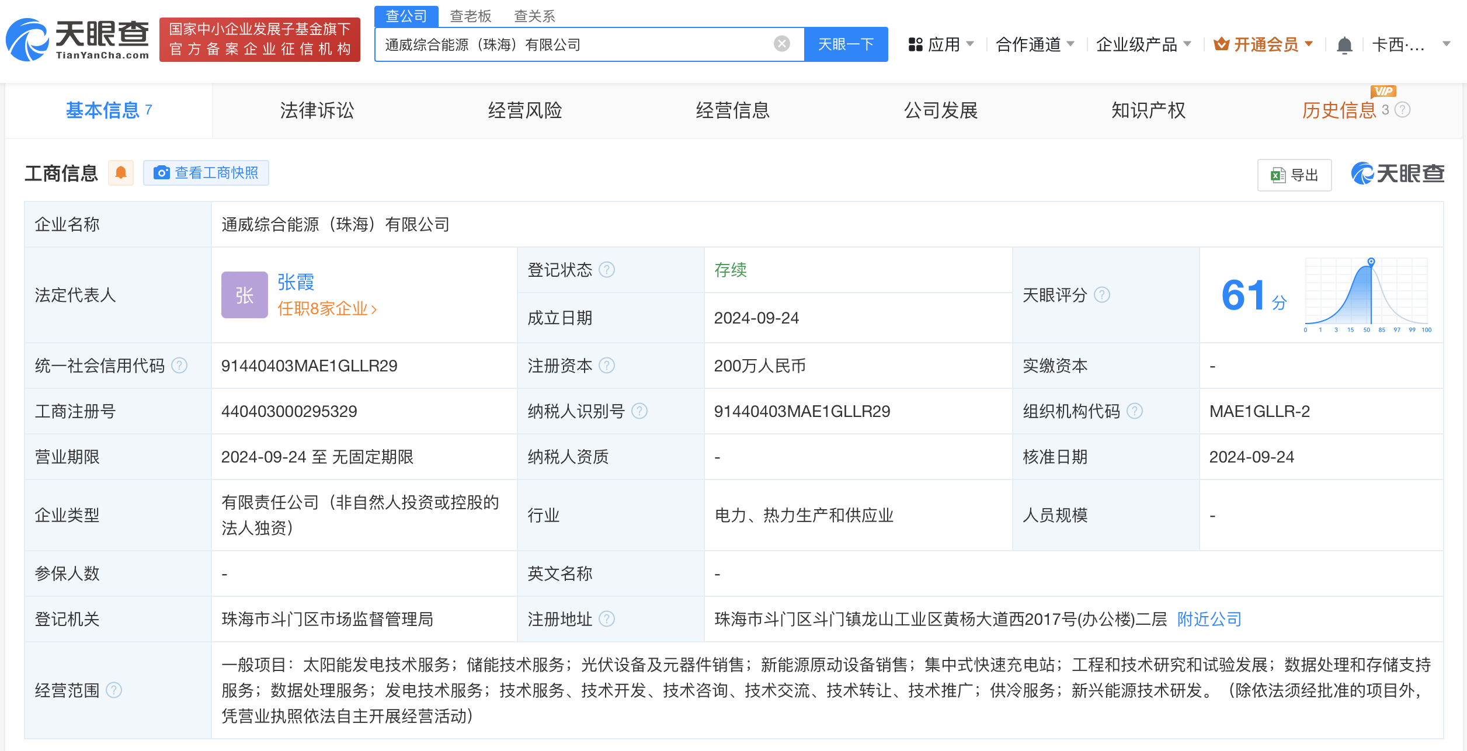Expand the 合作通道 dropdown
This screenshot has width=1467, height=751.
tap(1035, 44)
